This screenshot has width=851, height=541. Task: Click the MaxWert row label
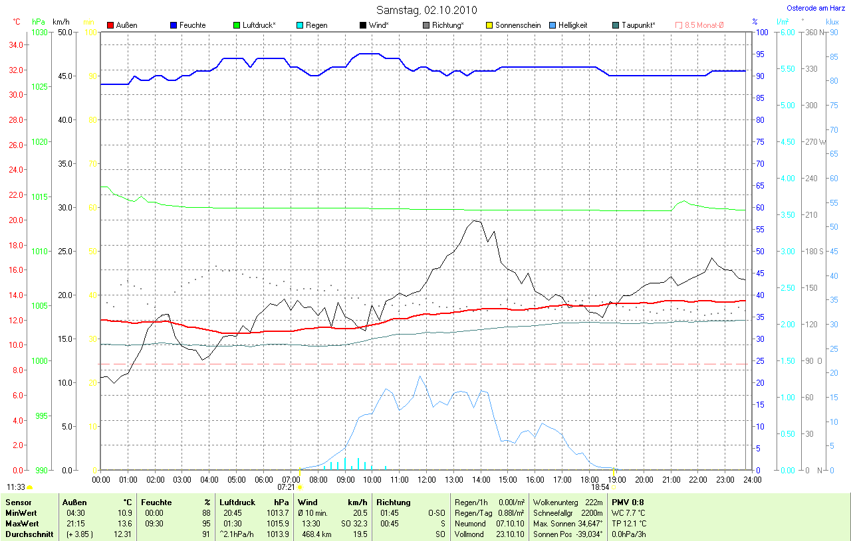(x=23, y=524)
